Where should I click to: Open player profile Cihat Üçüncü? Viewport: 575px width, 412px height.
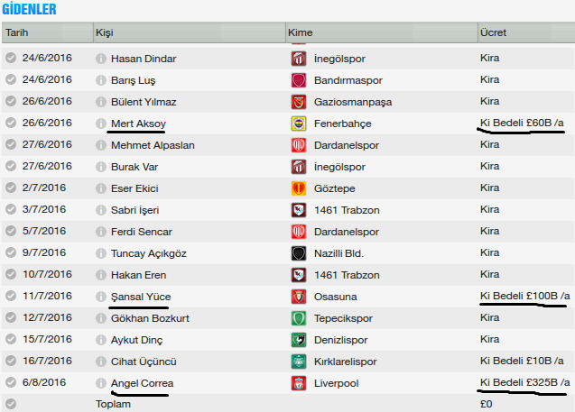pos(144,362)
